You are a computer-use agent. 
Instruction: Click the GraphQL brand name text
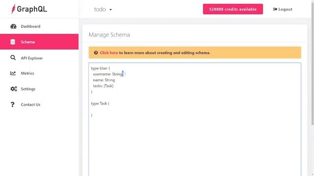(32, 9)
